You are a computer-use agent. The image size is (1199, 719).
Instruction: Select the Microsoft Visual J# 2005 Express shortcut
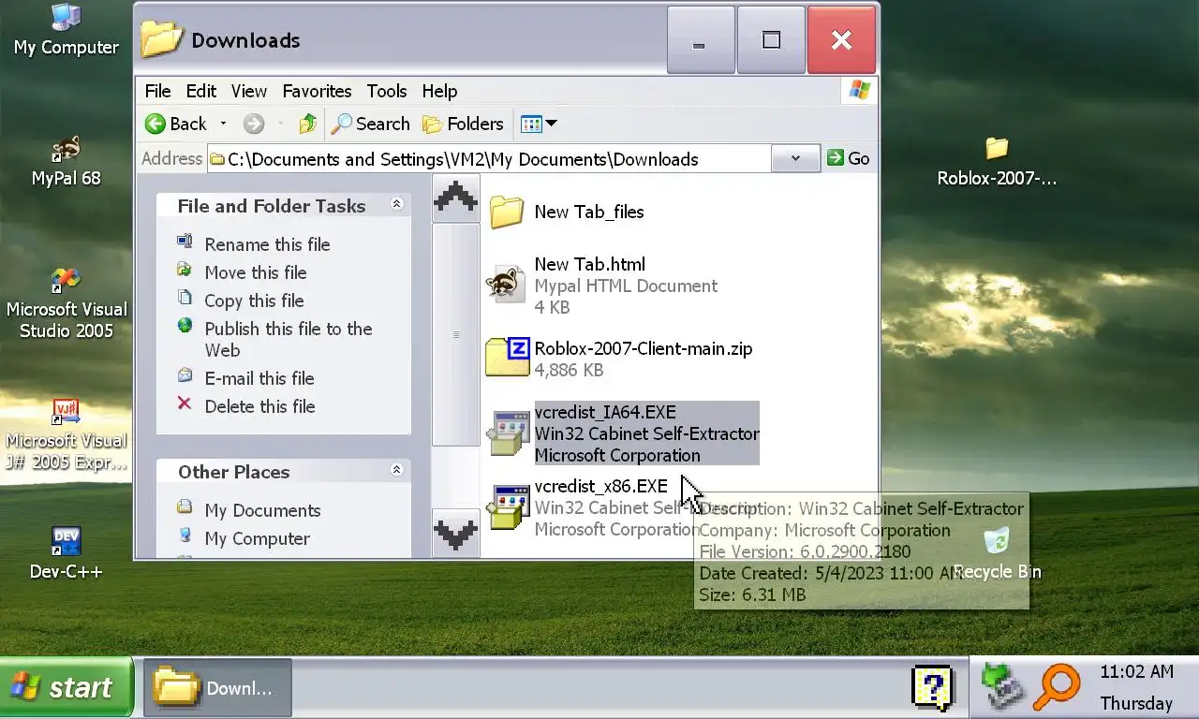66,433
